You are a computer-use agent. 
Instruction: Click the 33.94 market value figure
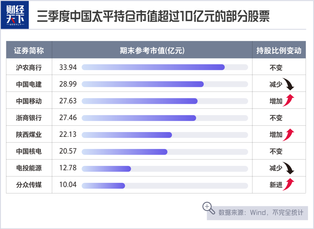68,67
